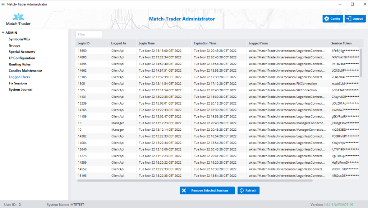Screen dimensions: 368x208
Task: Click the circular arrows Refresh icon
Action: [x=241, y=190]
